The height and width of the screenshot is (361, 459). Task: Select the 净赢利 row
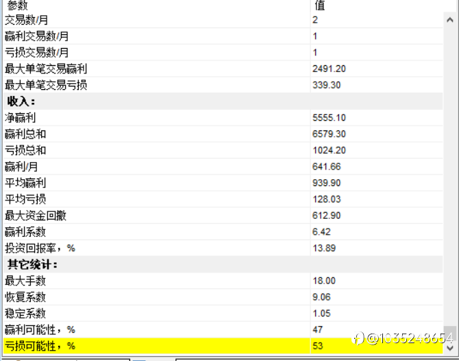(x=223, y=118)
